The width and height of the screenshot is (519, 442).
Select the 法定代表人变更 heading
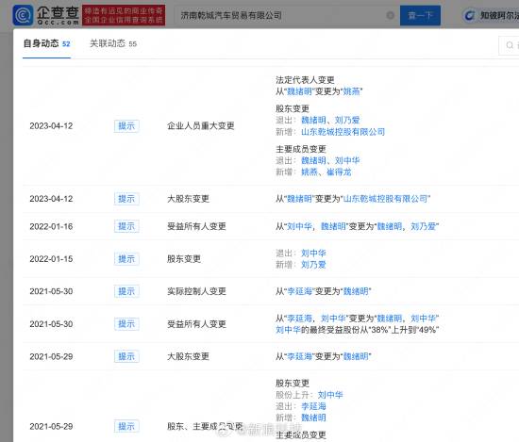pyautogui.click(x=305, y=80)
